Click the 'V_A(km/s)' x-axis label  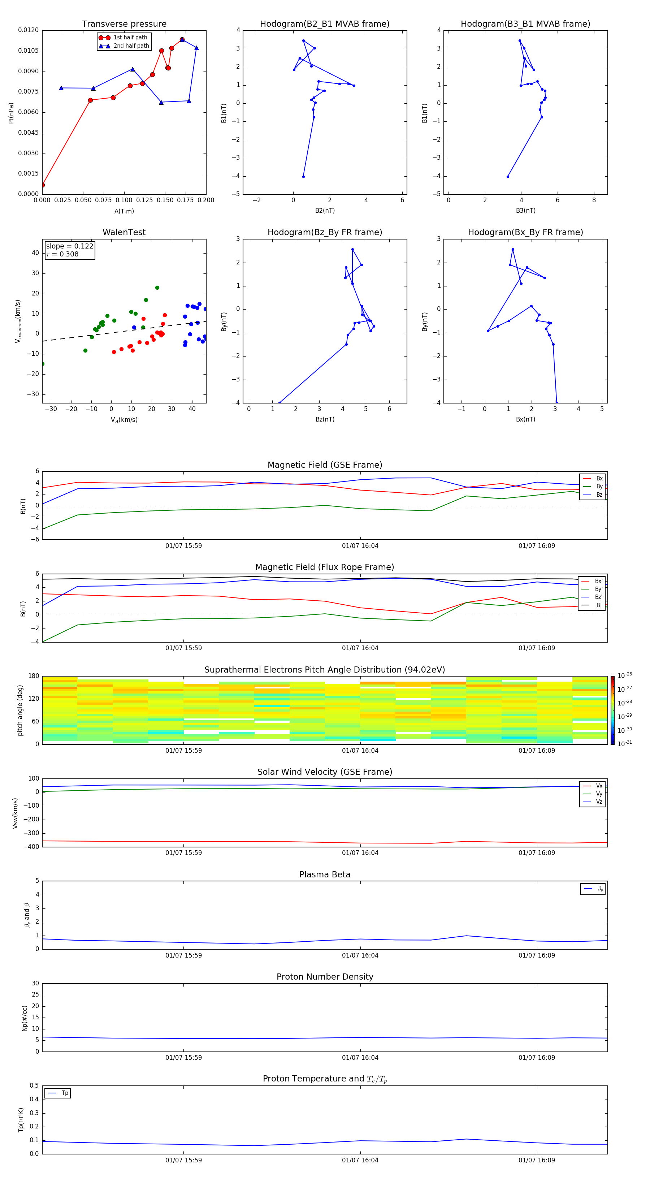pos(124,420)
